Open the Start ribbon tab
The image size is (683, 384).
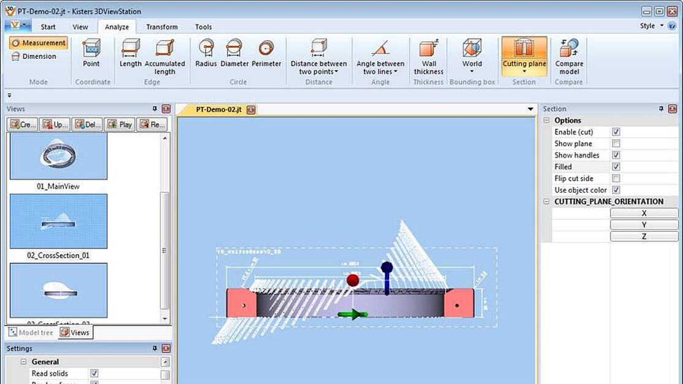[x=48, y=27]
